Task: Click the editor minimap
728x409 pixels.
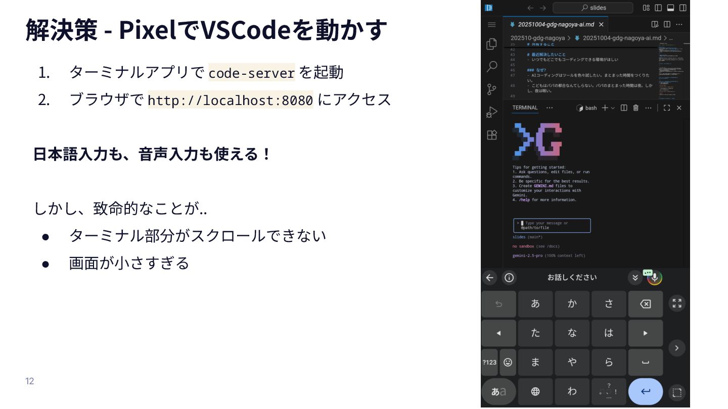Action: [671, 71]
